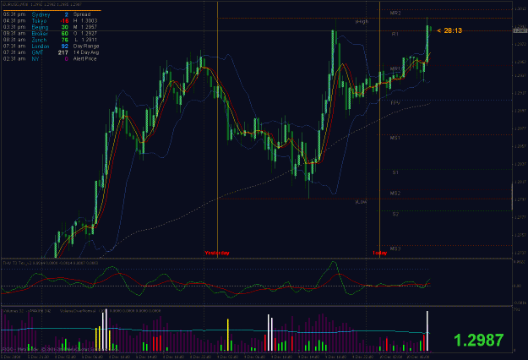Click the MR2 pivot level label
This screenshot has height=360, width=528.
point(395,14)
